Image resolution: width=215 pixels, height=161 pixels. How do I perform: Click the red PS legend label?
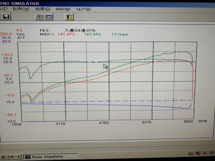click(x=19, y=30)
